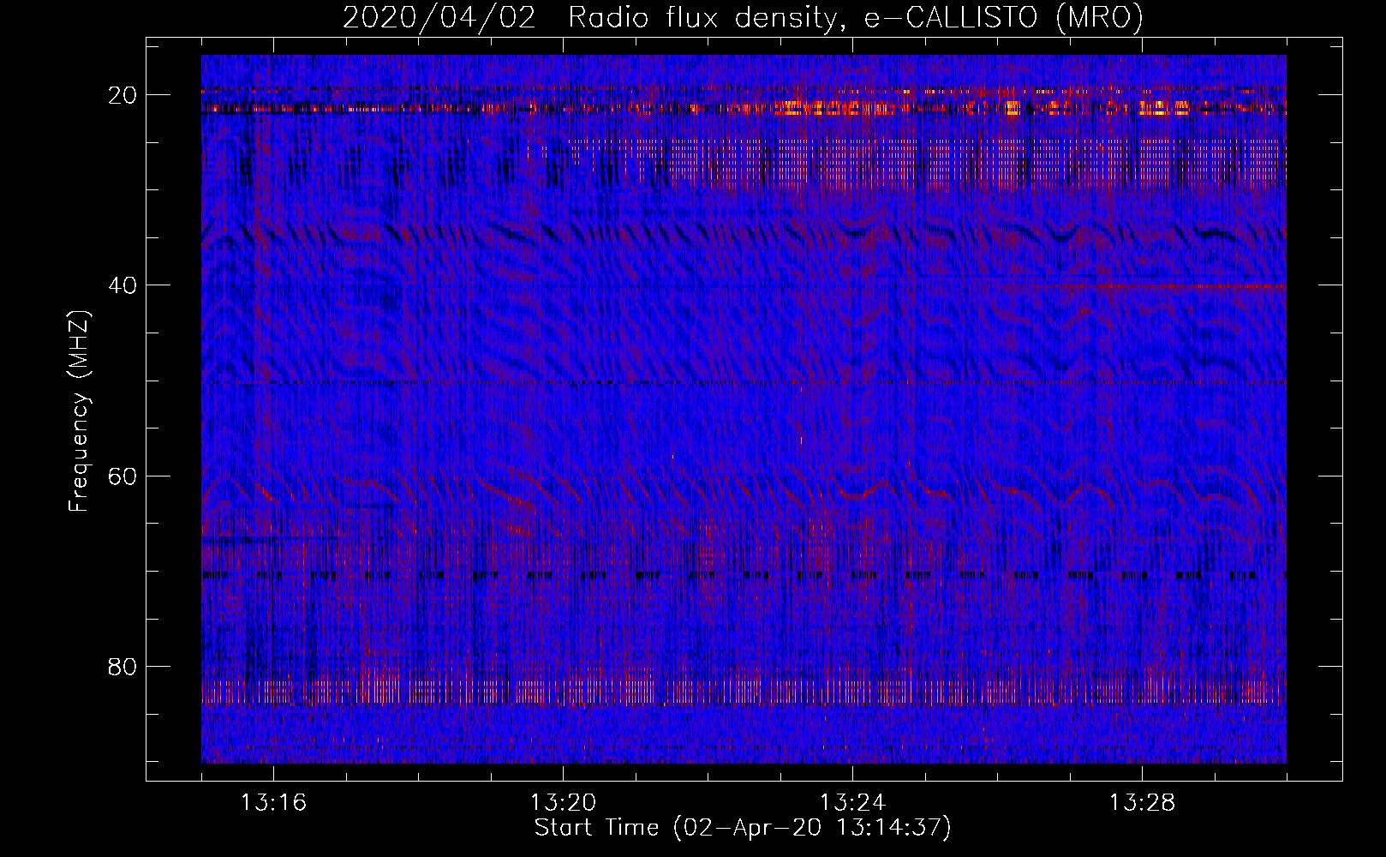The image size is (1386, 857).
Task: Click the 'Start Time (02-Apr-20 13:14:37)' x-axis label
Action: click(743, 828)
